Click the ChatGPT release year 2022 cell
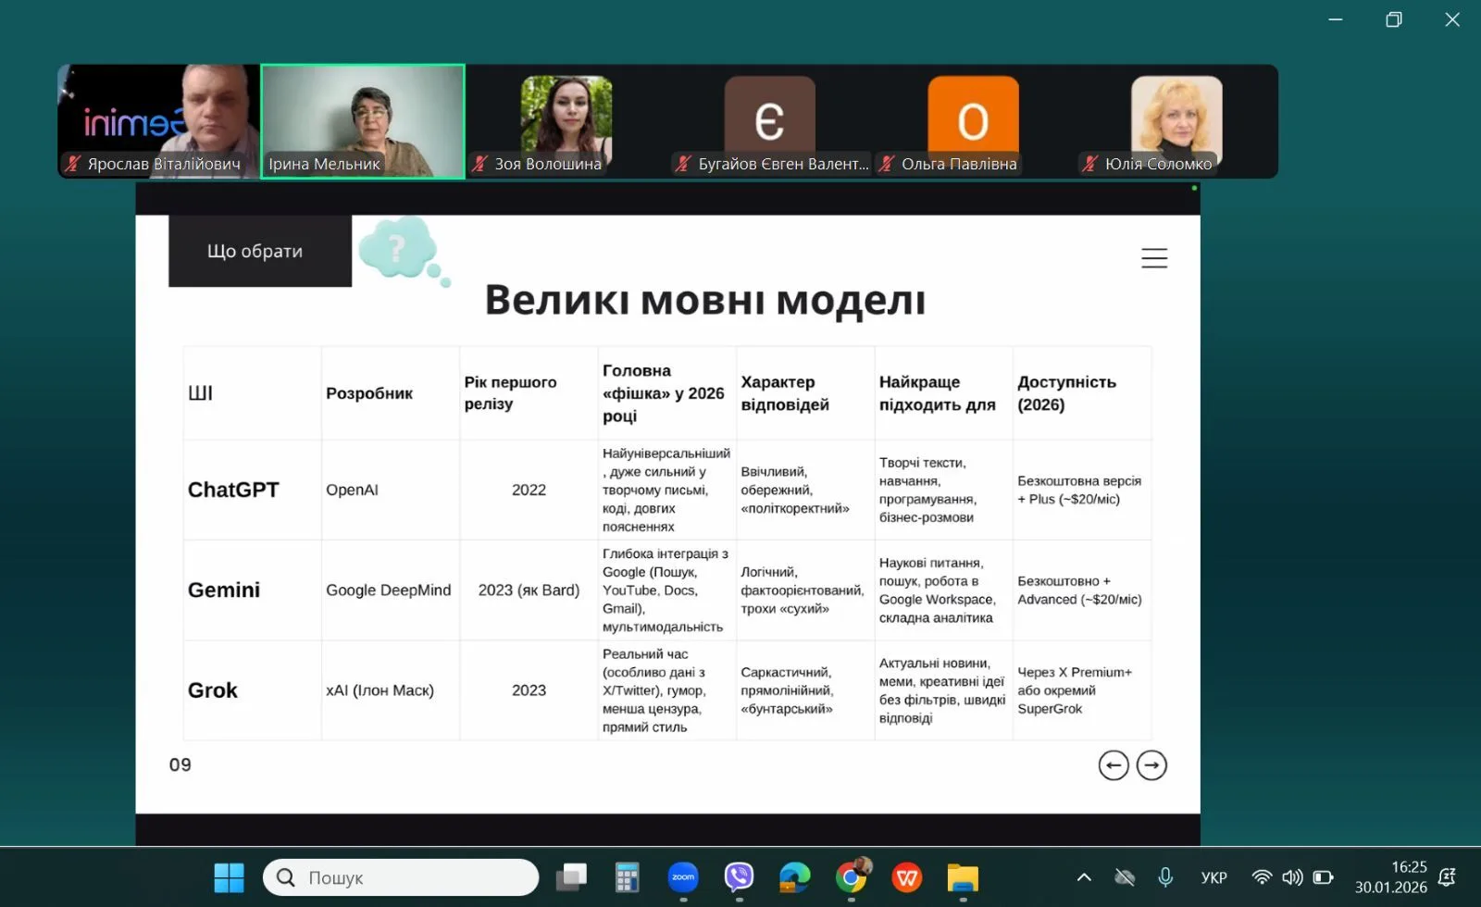 [529, 490]
